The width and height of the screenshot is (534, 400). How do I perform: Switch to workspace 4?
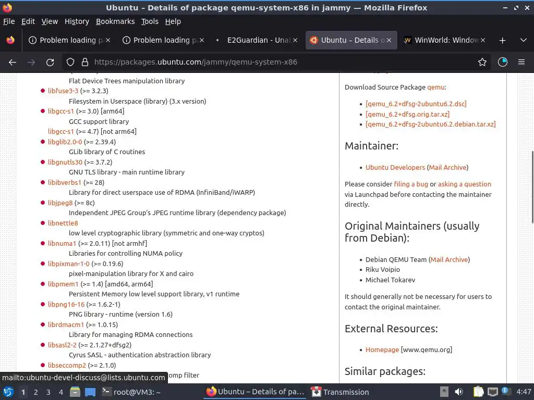(x=61, y=392)
